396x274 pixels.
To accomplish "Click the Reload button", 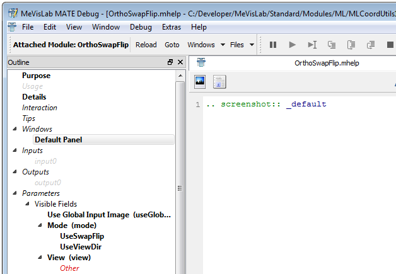I will (x=146, y=45).
